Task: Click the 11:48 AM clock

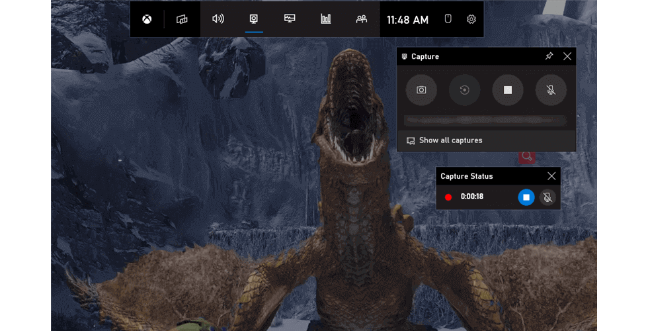Action: [x=407, y=20]
